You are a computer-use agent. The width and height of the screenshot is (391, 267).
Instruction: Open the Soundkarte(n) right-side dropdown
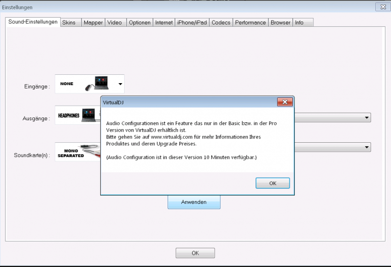click(x=367, y=147)
